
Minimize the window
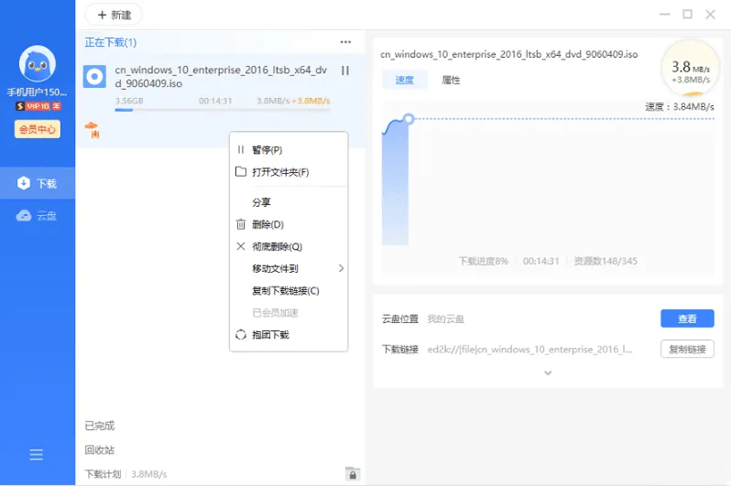664,15
